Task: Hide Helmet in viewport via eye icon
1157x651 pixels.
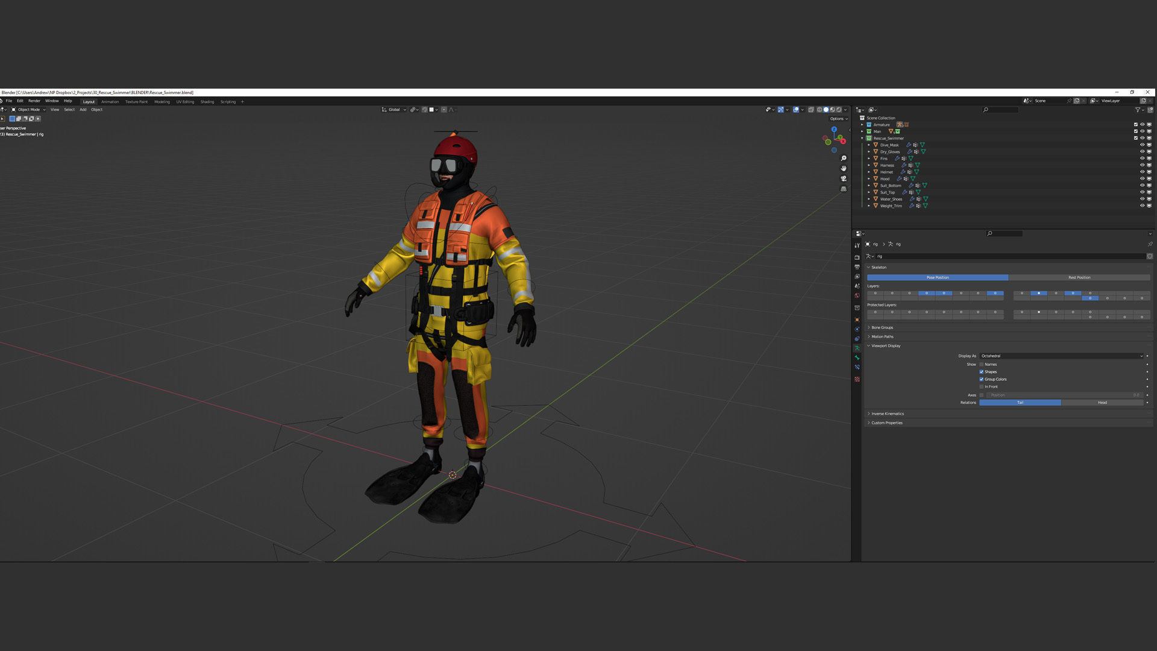Action: tap(1142, 172)
